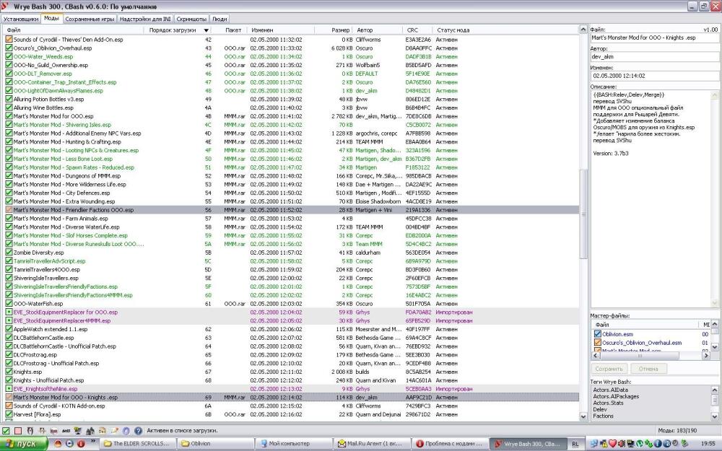Toggle checkbox for Knights.esp
This screenshot has height=451, width=722.
click(9, 372)
